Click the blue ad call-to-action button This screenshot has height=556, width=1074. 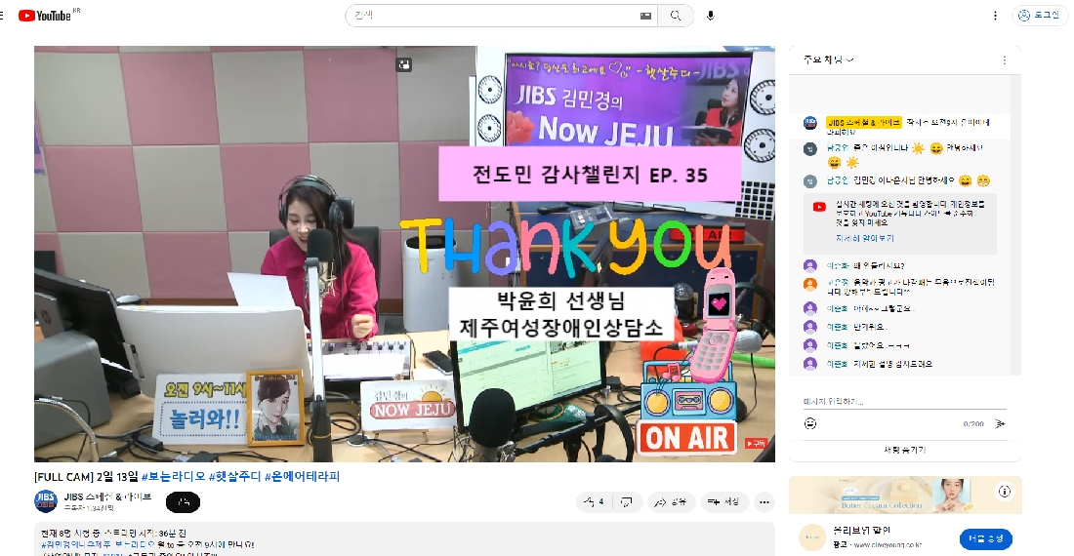pos(986,538)
